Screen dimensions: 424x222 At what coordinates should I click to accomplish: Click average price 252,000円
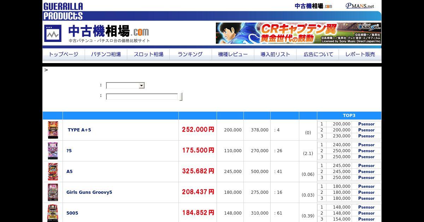198,130
